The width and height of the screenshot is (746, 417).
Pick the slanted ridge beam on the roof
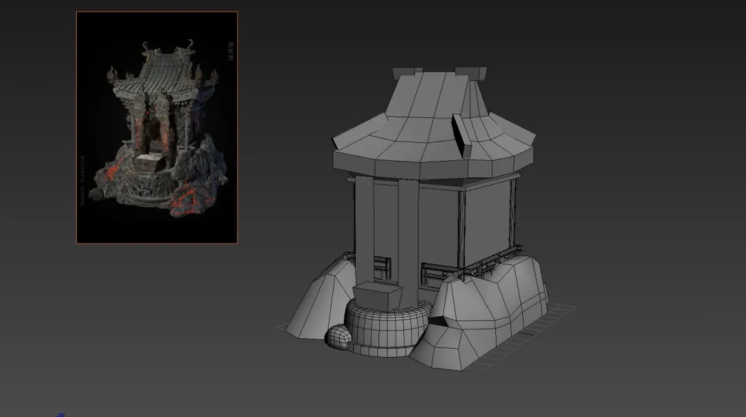(x=461, y=134)
